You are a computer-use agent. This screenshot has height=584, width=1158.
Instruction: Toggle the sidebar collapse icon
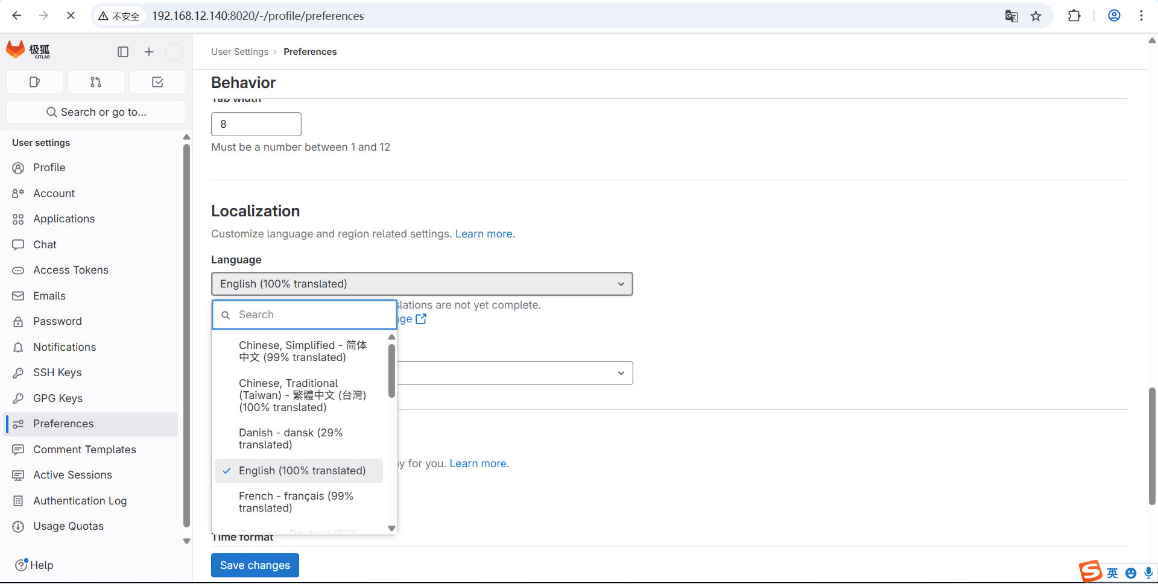[x=123, y=52]
